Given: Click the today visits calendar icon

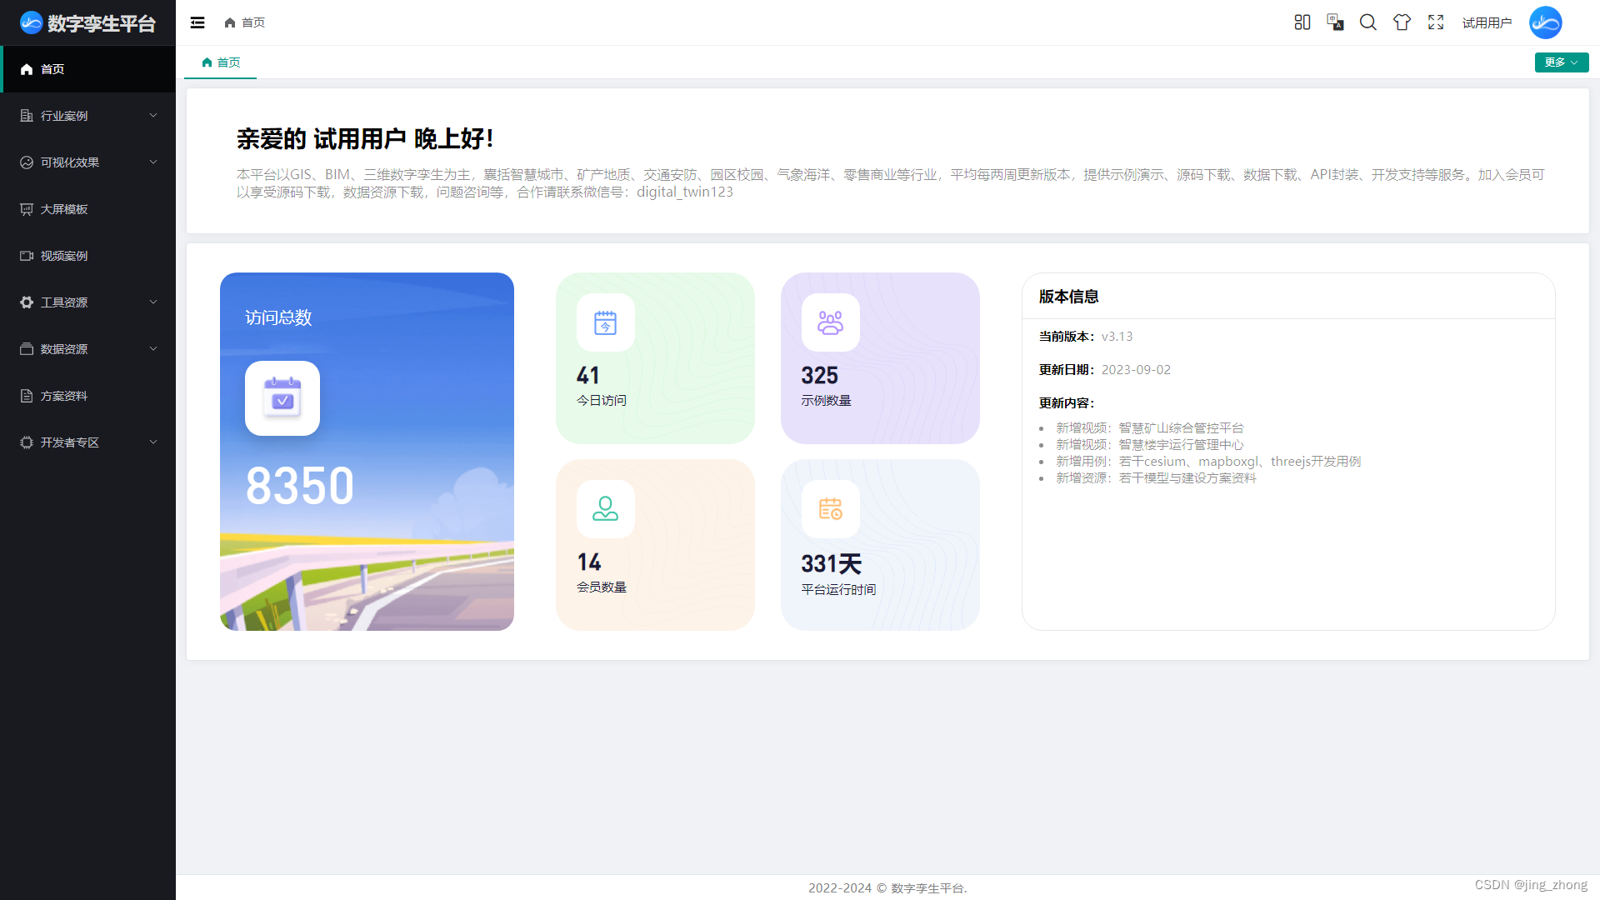Looking at the screenshot, I should pos(605,322).
